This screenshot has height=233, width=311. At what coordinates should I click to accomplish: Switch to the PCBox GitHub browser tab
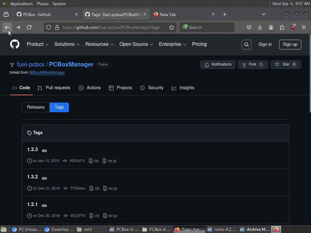(x=47, y=15)
